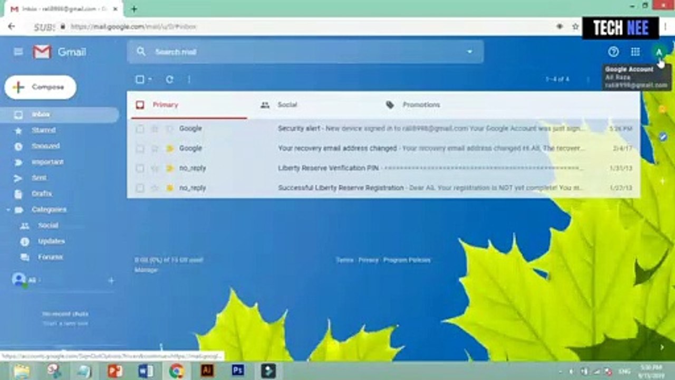Open File Explorer from the taskbar
The height and width of the screenshot is (380, 675).
pos(22,371)
